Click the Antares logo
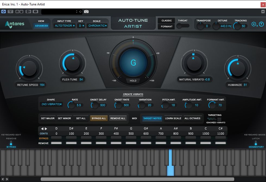Screen dimensions: 266x182 tap(15, 24)
